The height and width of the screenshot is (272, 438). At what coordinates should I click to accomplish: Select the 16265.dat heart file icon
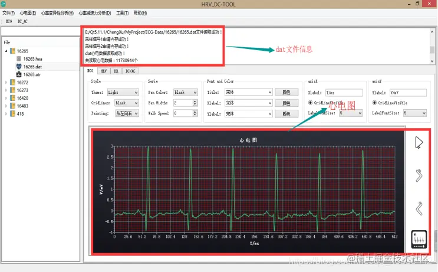[x=19, y=67]
